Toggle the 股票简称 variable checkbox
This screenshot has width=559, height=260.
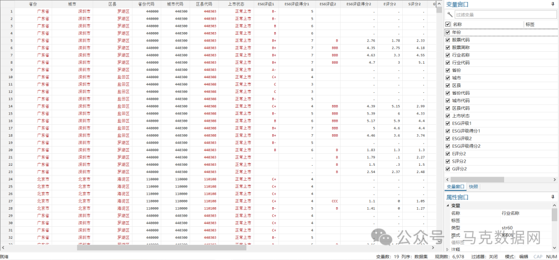tap(448, 48)
